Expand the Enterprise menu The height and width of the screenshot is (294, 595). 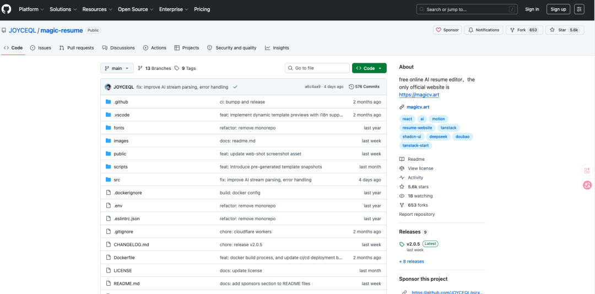point(174,9)
